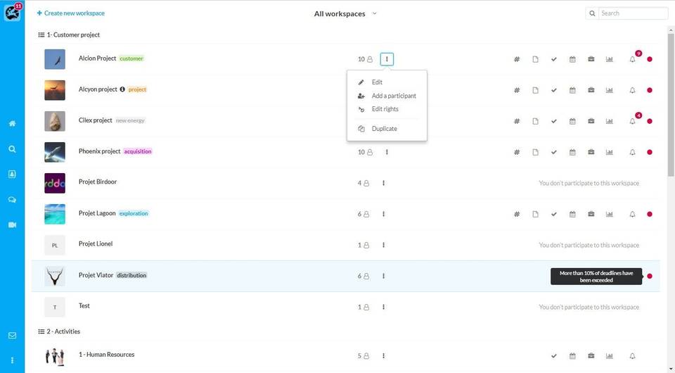This screenshot has height=373, width=675.
Task: Open the tasks checkmark icon for Alcion Project
Action: tap(554, 60)
